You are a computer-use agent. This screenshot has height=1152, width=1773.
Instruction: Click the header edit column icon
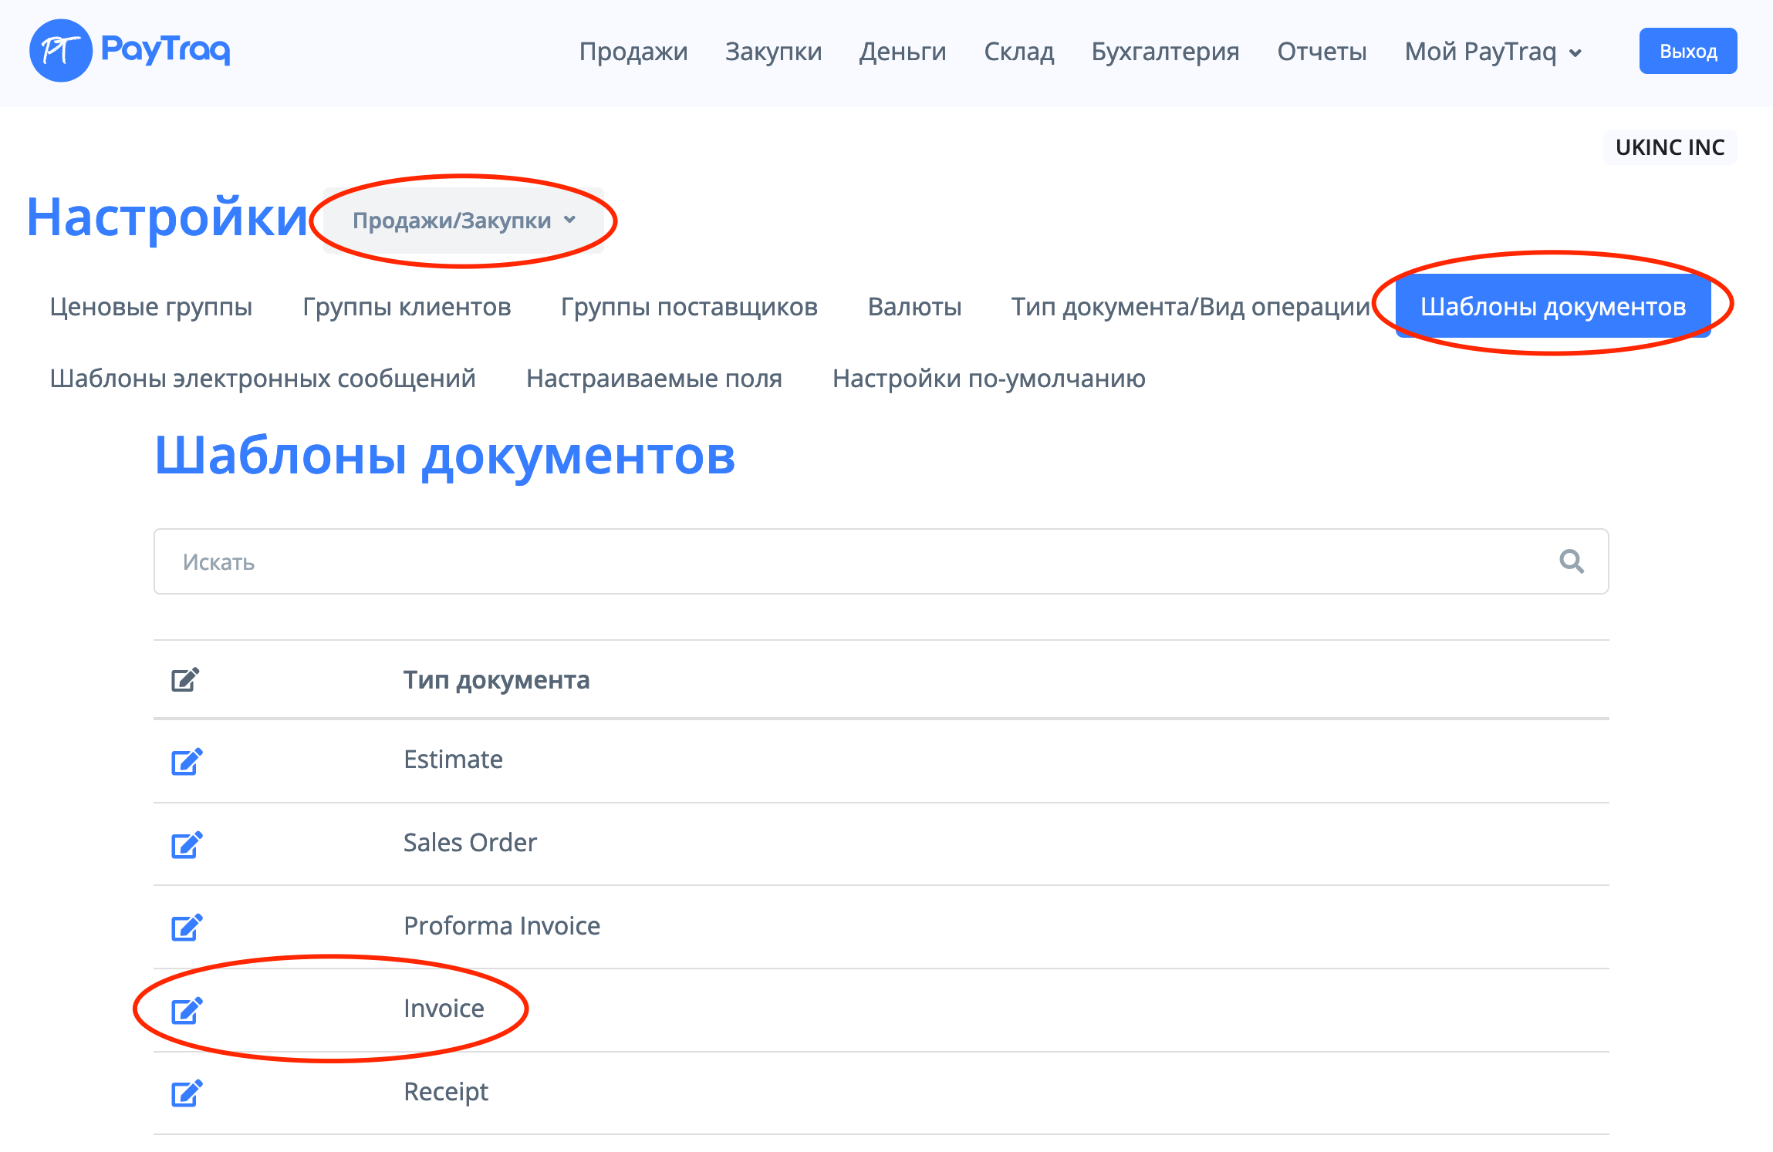[185, 679]
